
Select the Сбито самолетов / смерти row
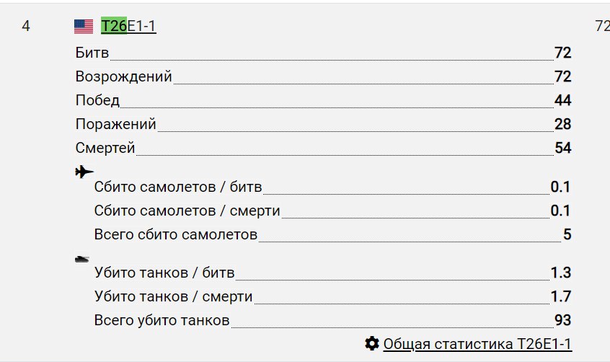point(187,211)
